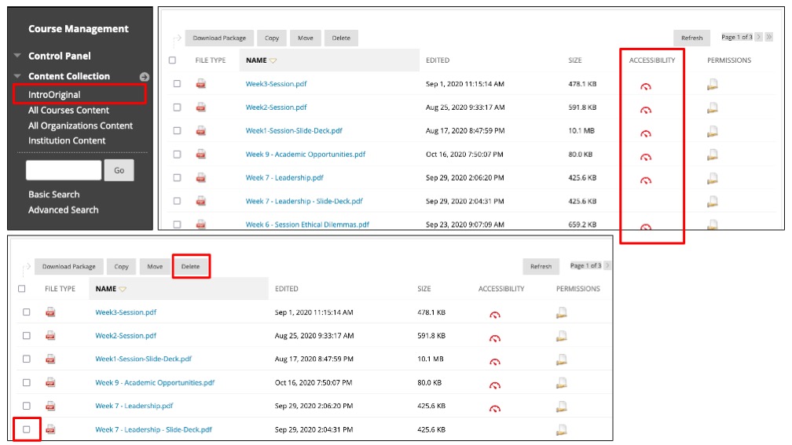Open accessibility gauge for Week1-Session-Slide-Deck.pdf, top list
This screenshot has height=445, width=792.
click(646, 133)
